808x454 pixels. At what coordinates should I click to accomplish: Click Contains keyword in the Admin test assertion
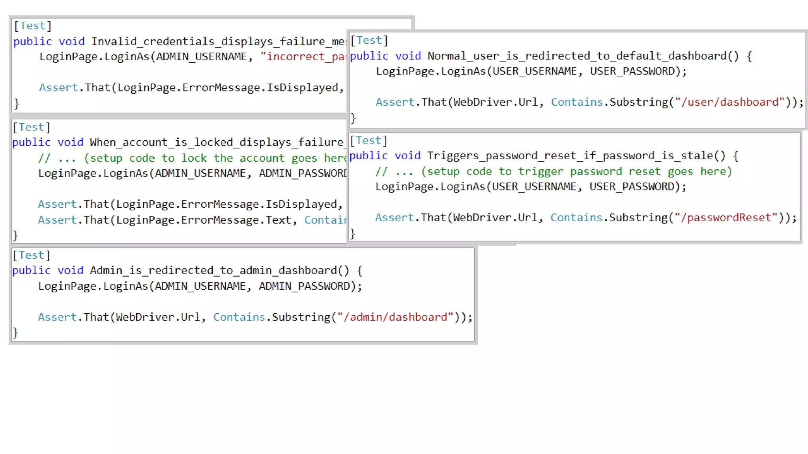239,317
